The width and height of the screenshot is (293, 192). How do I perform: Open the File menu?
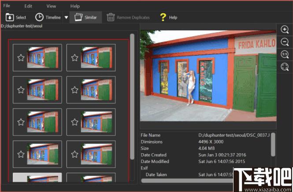click(x=7, y=6)
